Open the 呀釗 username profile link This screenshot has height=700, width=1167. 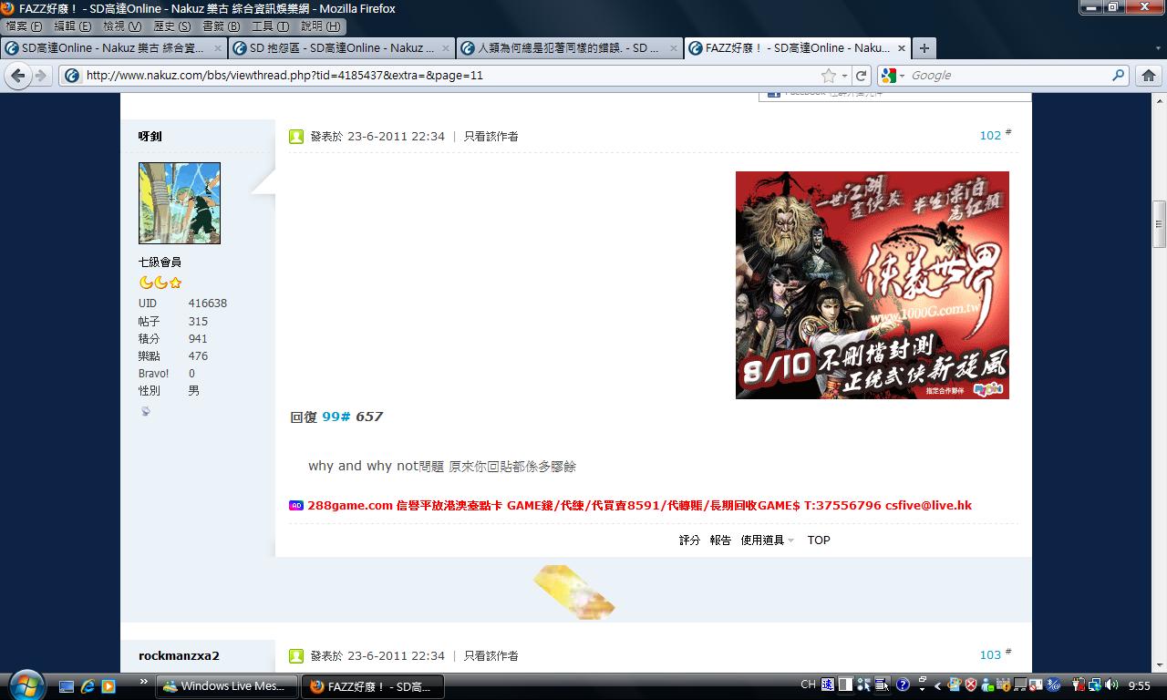pyautogui.click(x=150, y=136)
